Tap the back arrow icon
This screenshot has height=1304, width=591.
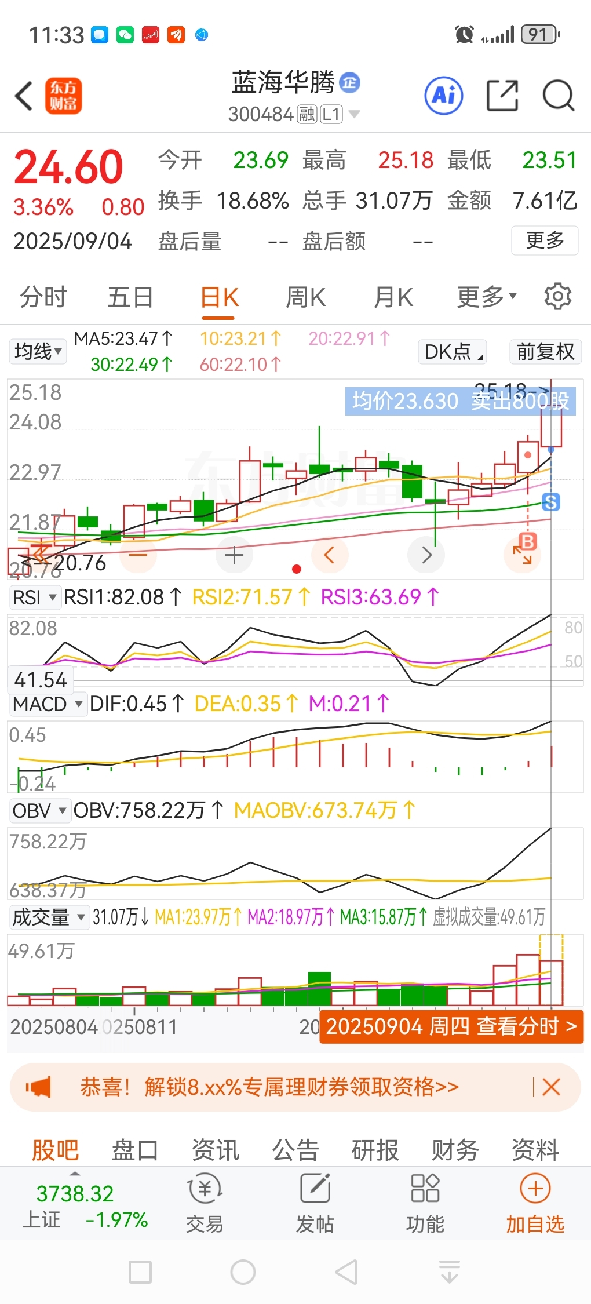point(24,96)
